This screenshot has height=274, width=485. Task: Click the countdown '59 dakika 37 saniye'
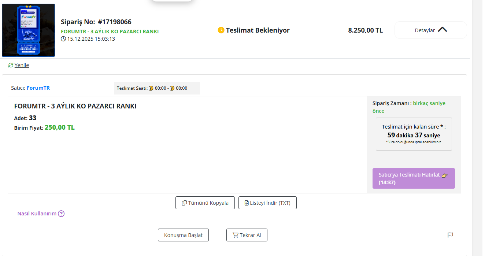pyautogui.click(x=414, y=135)
